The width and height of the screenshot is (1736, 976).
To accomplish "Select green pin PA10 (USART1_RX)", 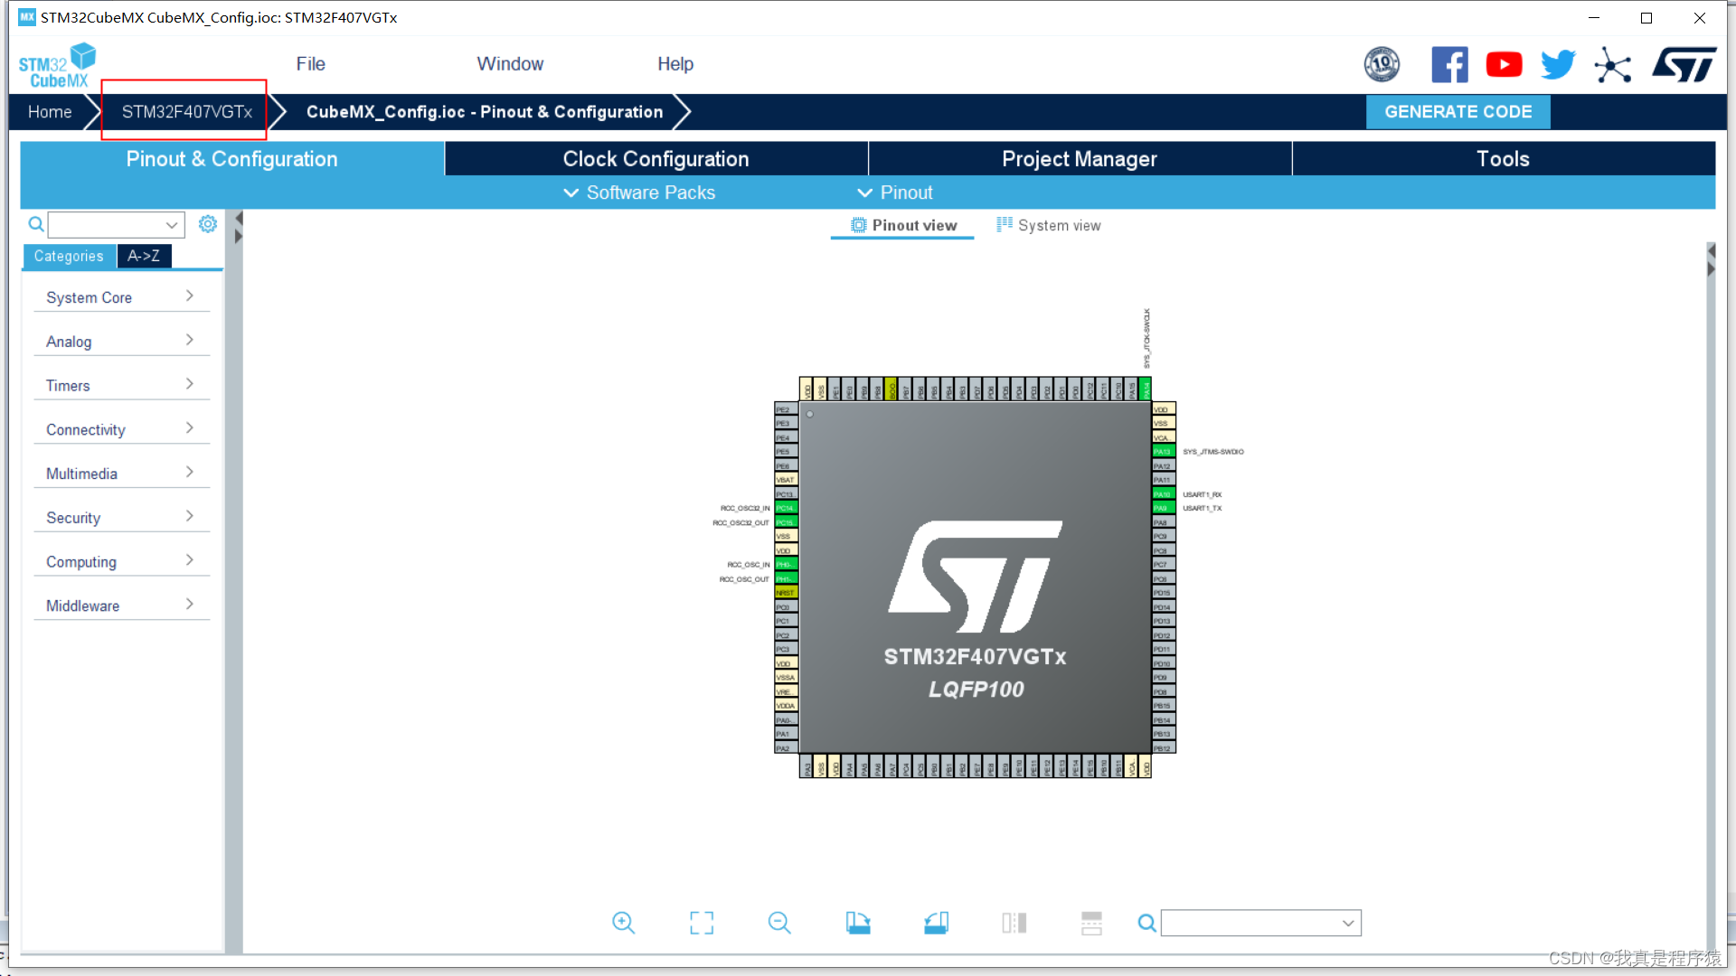I will pyautogui.click(x=1164, y=494).
